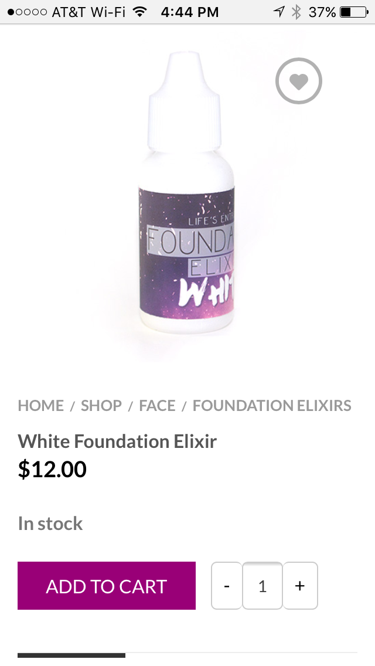Image resolution: width=375 pixels, height=666 pixels.
Task: Tap the Wi-Fi signal icon in status bar
Action: pos(139,12)
